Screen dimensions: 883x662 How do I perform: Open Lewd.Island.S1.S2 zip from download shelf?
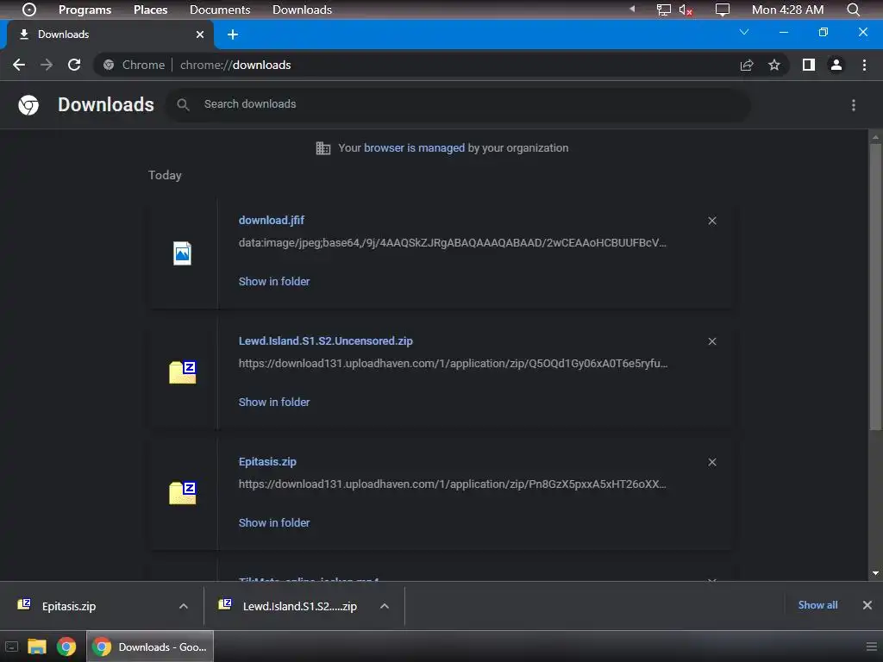[x=299, y=606]
